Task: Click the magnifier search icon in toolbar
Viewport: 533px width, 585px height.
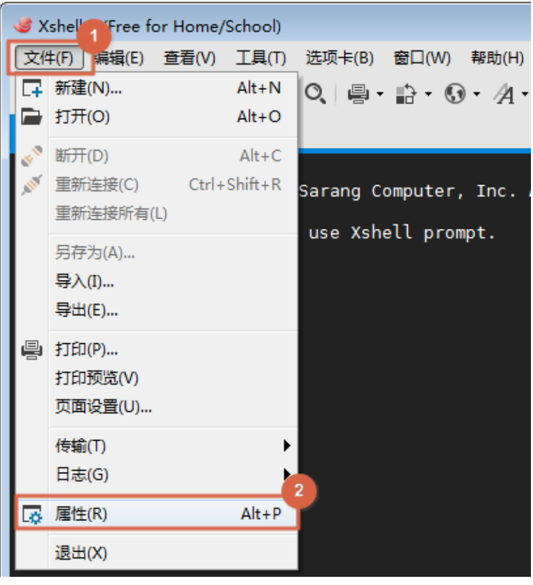Action: [x=315, y=93]
